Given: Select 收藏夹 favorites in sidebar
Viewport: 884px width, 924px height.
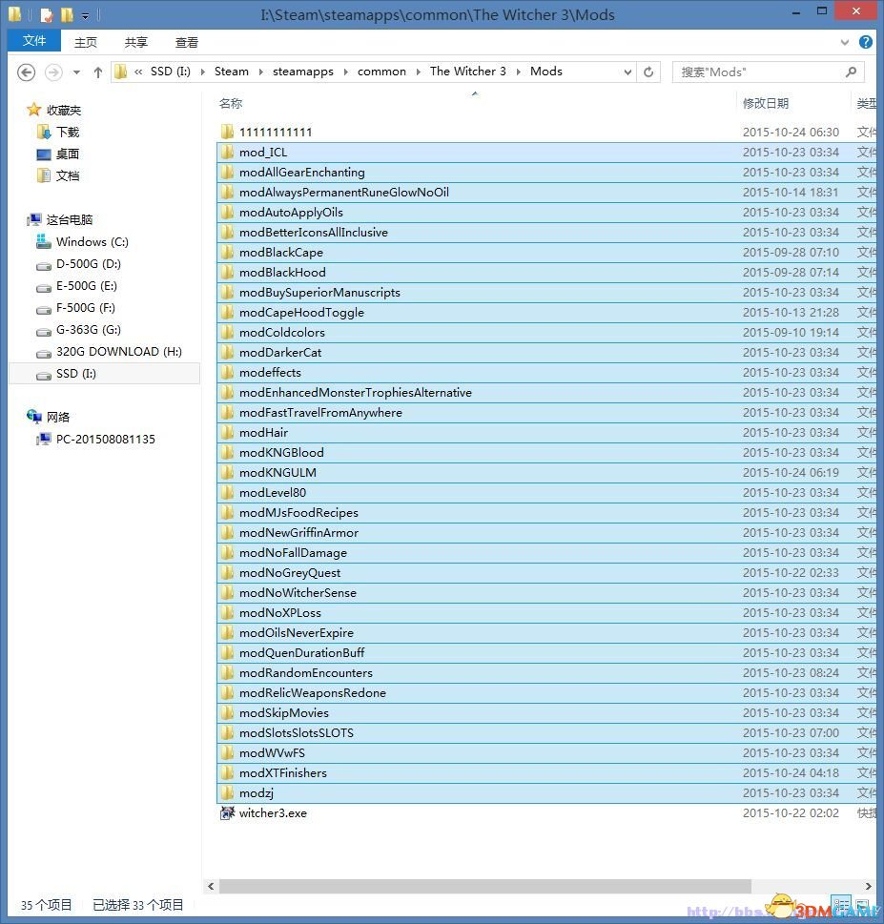Looking at the screenshot, I should [64, 111].
